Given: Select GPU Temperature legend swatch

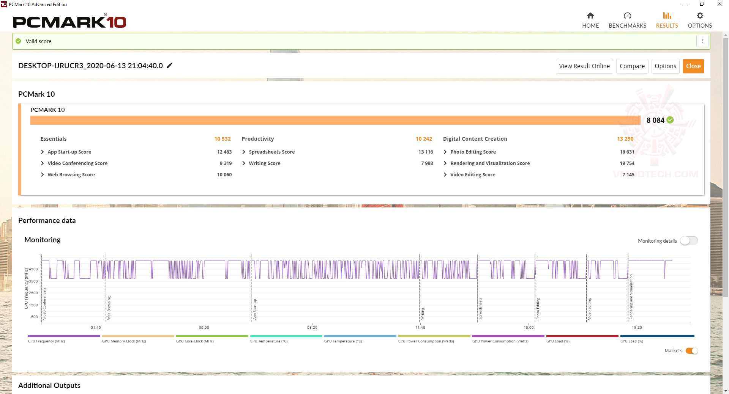Looking at the screenshot, I should [360, 336].
